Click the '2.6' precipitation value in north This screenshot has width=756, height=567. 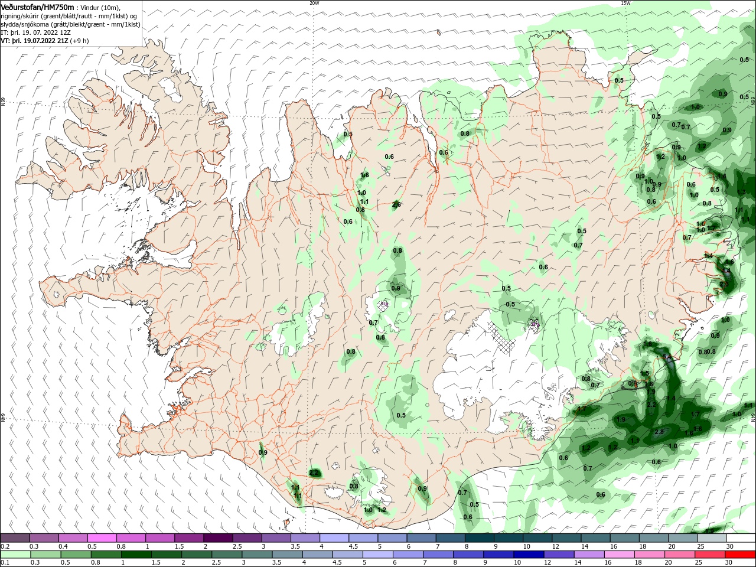click(396, 204)
